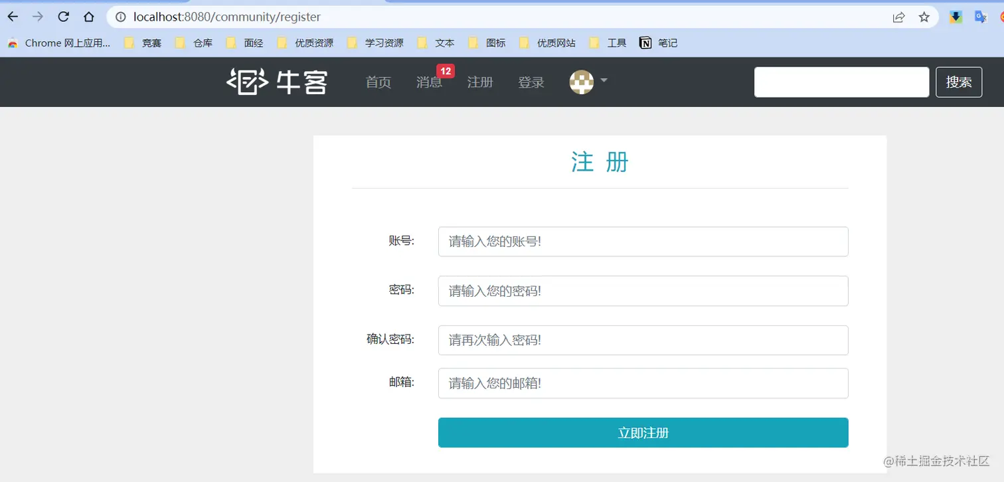Click the red 12 message badge
The width and height of the screenshot is (1004, 482).
click(x=446, y=71)
